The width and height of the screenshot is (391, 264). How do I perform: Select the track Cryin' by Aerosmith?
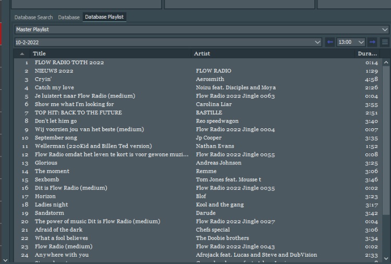[43, 79]
